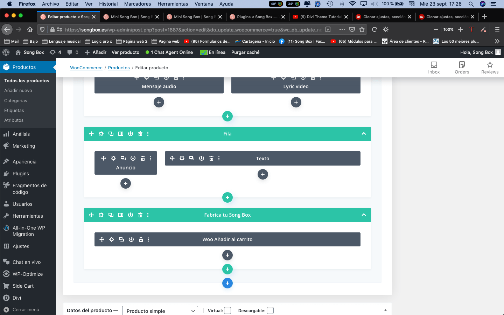Open product type dropdown Producto simple
The image size is (504, 315).
point(160,311)
